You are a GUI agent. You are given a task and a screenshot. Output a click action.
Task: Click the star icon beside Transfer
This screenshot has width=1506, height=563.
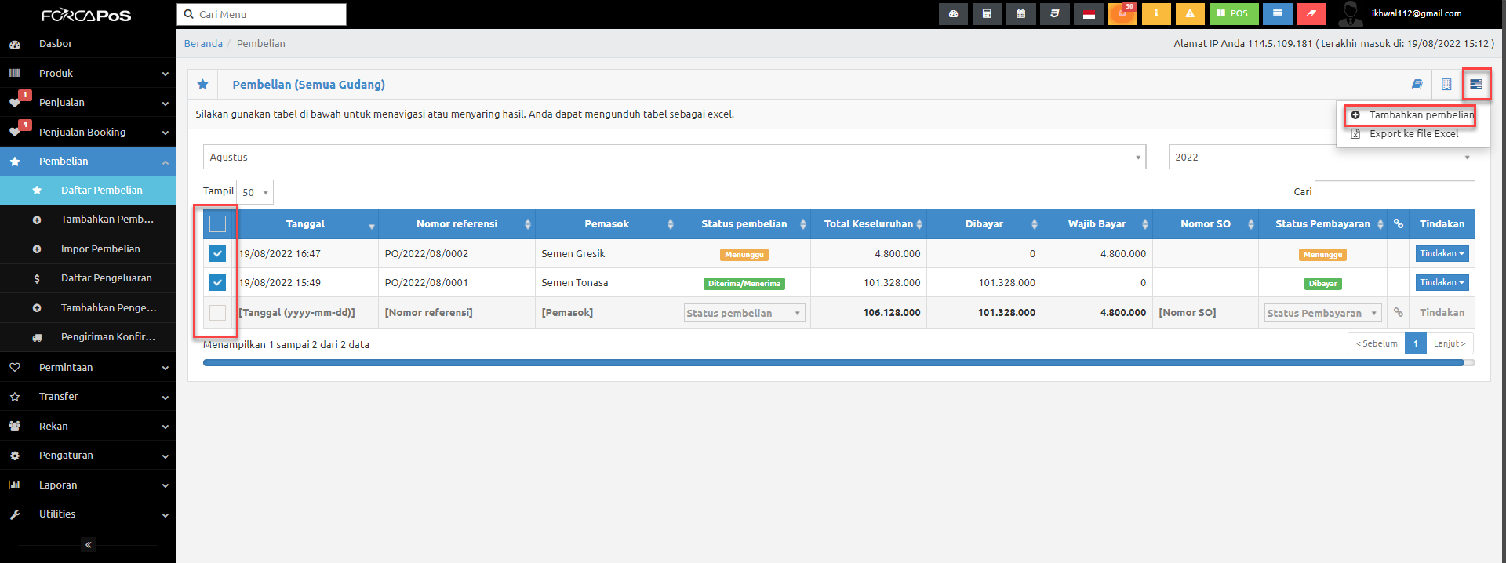click(15, 397)
